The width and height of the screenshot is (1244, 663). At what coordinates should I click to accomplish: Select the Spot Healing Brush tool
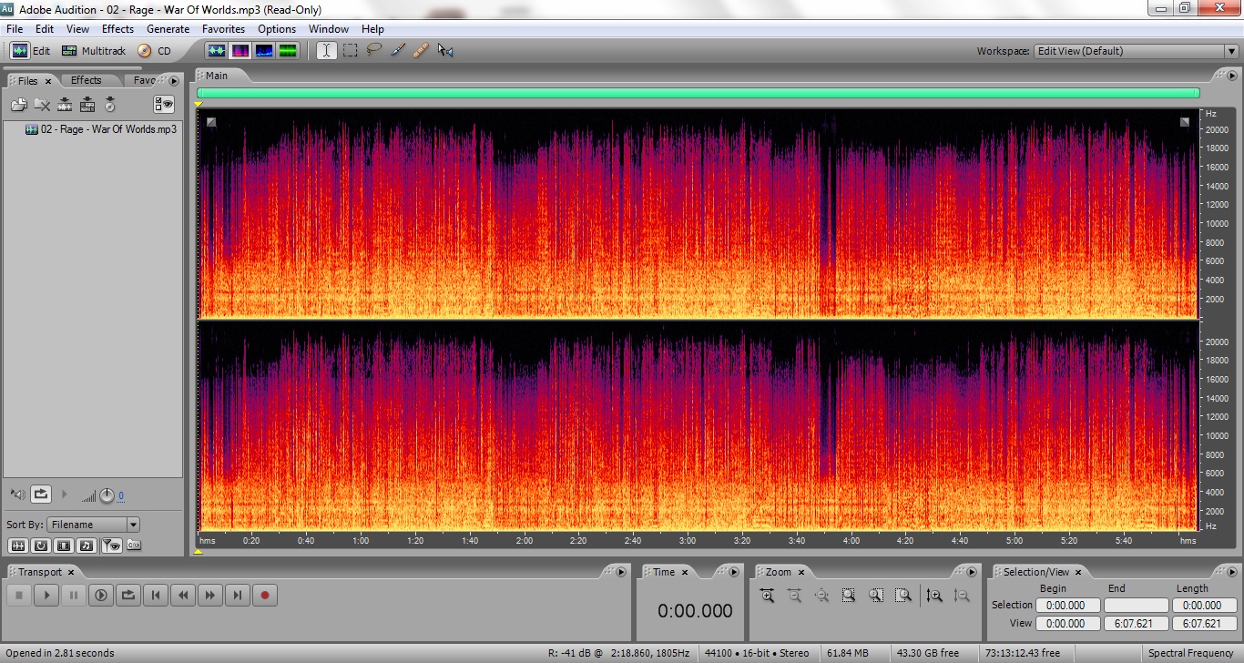[421, 51]
